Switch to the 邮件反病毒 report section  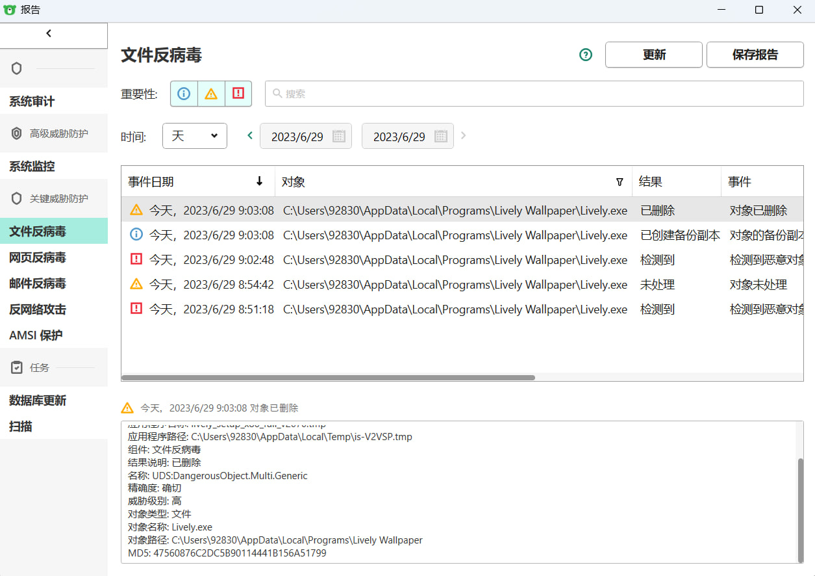[37, 283]
